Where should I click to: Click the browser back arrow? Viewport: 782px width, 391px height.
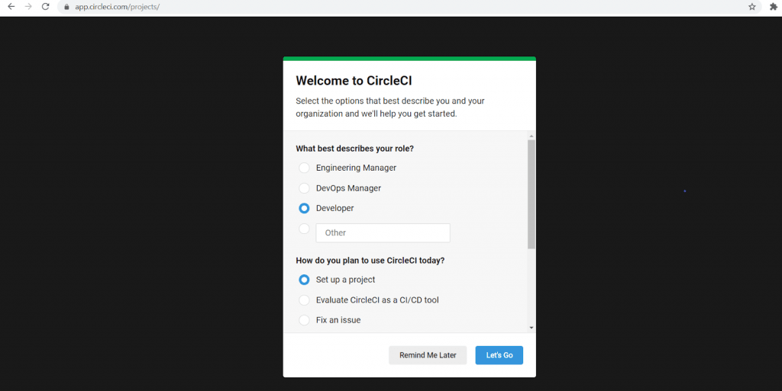(x=11, y=7)
